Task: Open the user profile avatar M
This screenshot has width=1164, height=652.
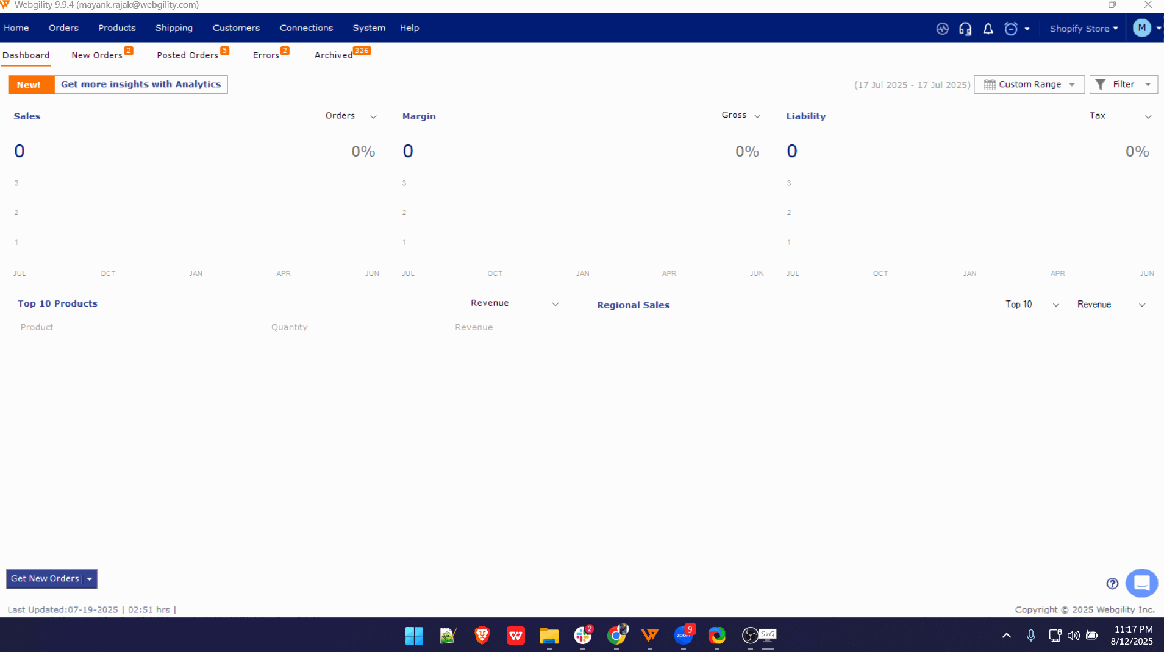Action: tap(1141, 28)
